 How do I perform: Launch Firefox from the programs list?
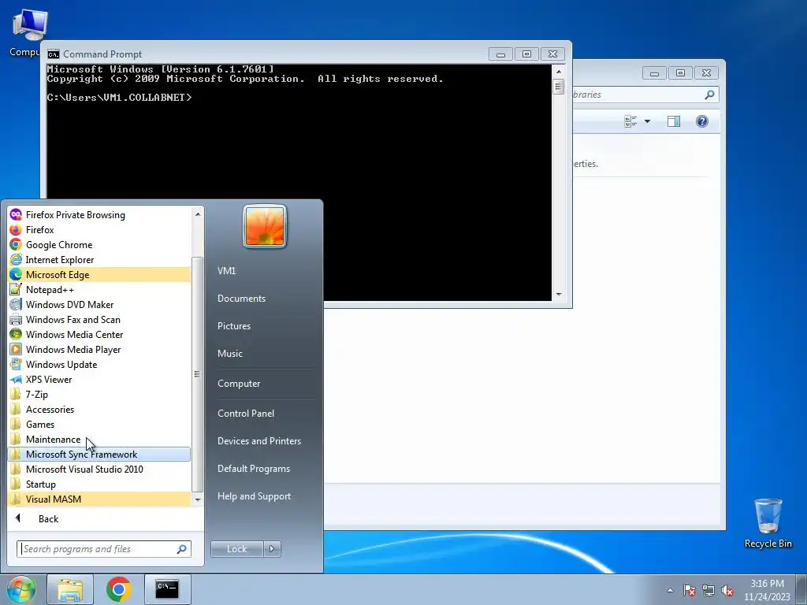pos(99,230)
